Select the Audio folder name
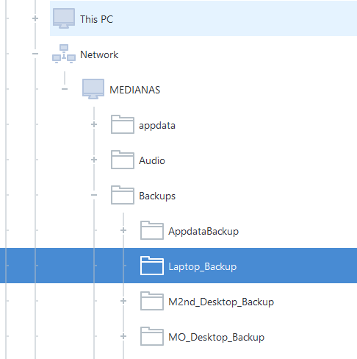Viewport: 357px width, 359px height. pos(152,160)
